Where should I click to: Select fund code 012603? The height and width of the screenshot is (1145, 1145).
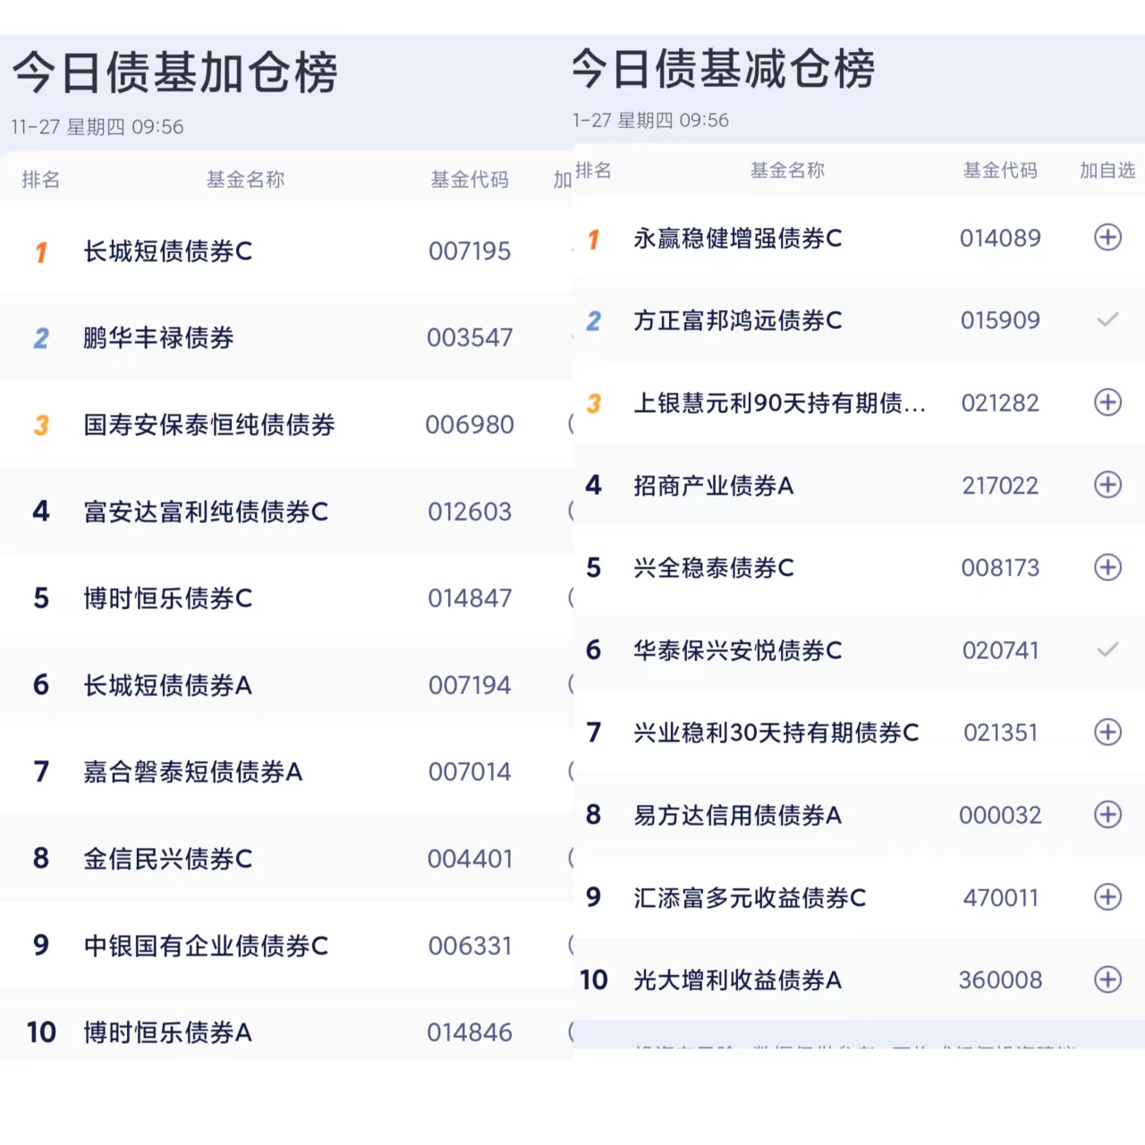coord(470,512)
